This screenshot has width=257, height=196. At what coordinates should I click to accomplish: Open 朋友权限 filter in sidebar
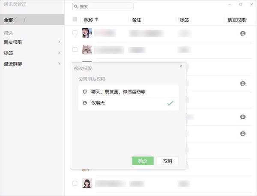[32, 42]
